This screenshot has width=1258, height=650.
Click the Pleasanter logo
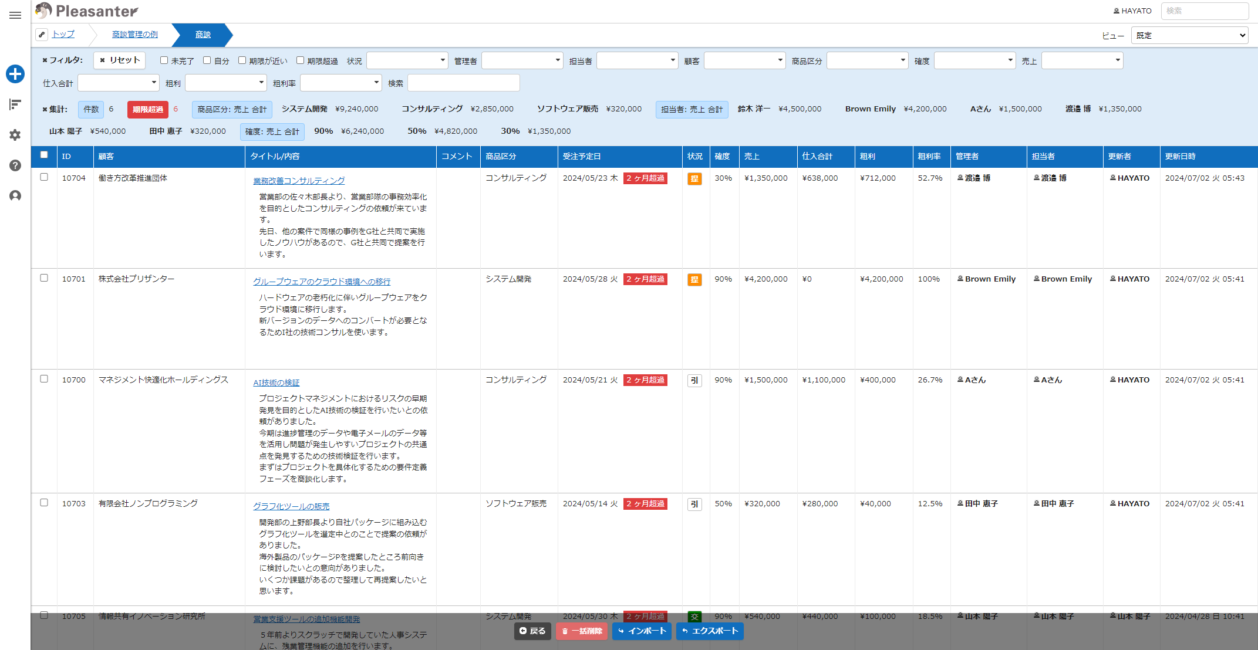(x=87, y=11)
